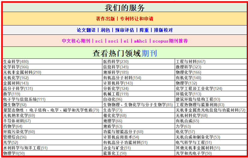Open the 半导体材料(67) category
This screenshot has height=158, width=248.
pyautogui.click(x=17, y=121)
